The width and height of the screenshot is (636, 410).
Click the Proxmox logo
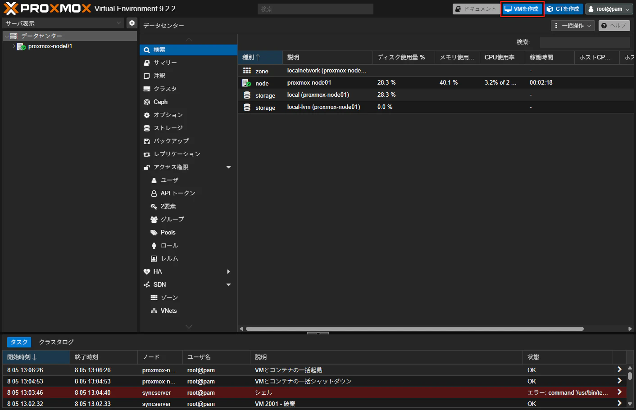click(x=47, y=9)
